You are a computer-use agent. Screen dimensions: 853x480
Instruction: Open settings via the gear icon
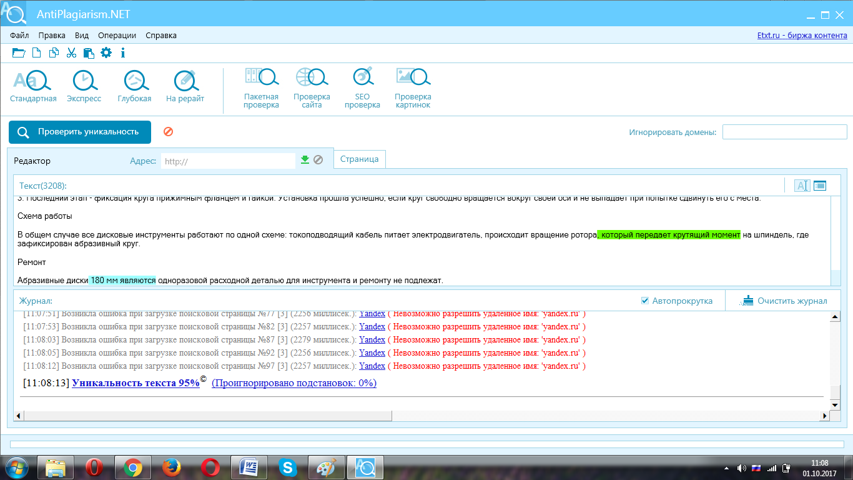coord(106,53)
